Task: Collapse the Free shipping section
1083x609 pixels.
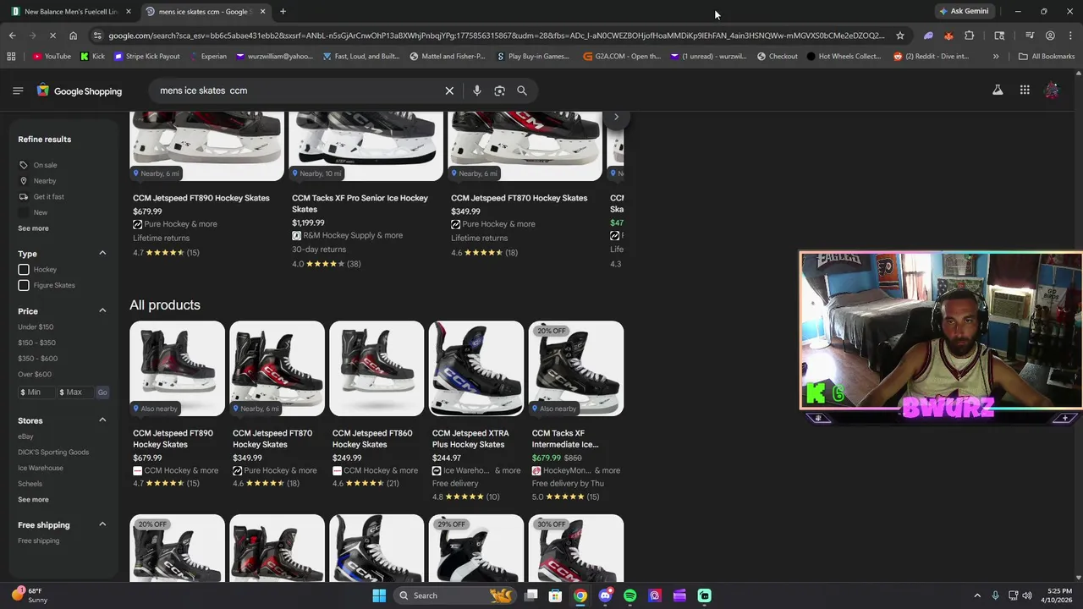Action: 102,524
